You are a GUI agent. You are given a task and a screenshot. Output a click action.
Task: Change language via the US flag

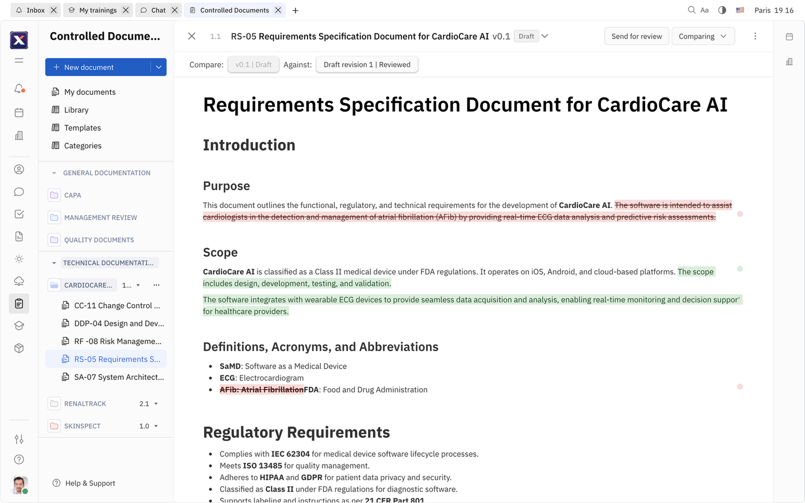[x=740, y=10]
